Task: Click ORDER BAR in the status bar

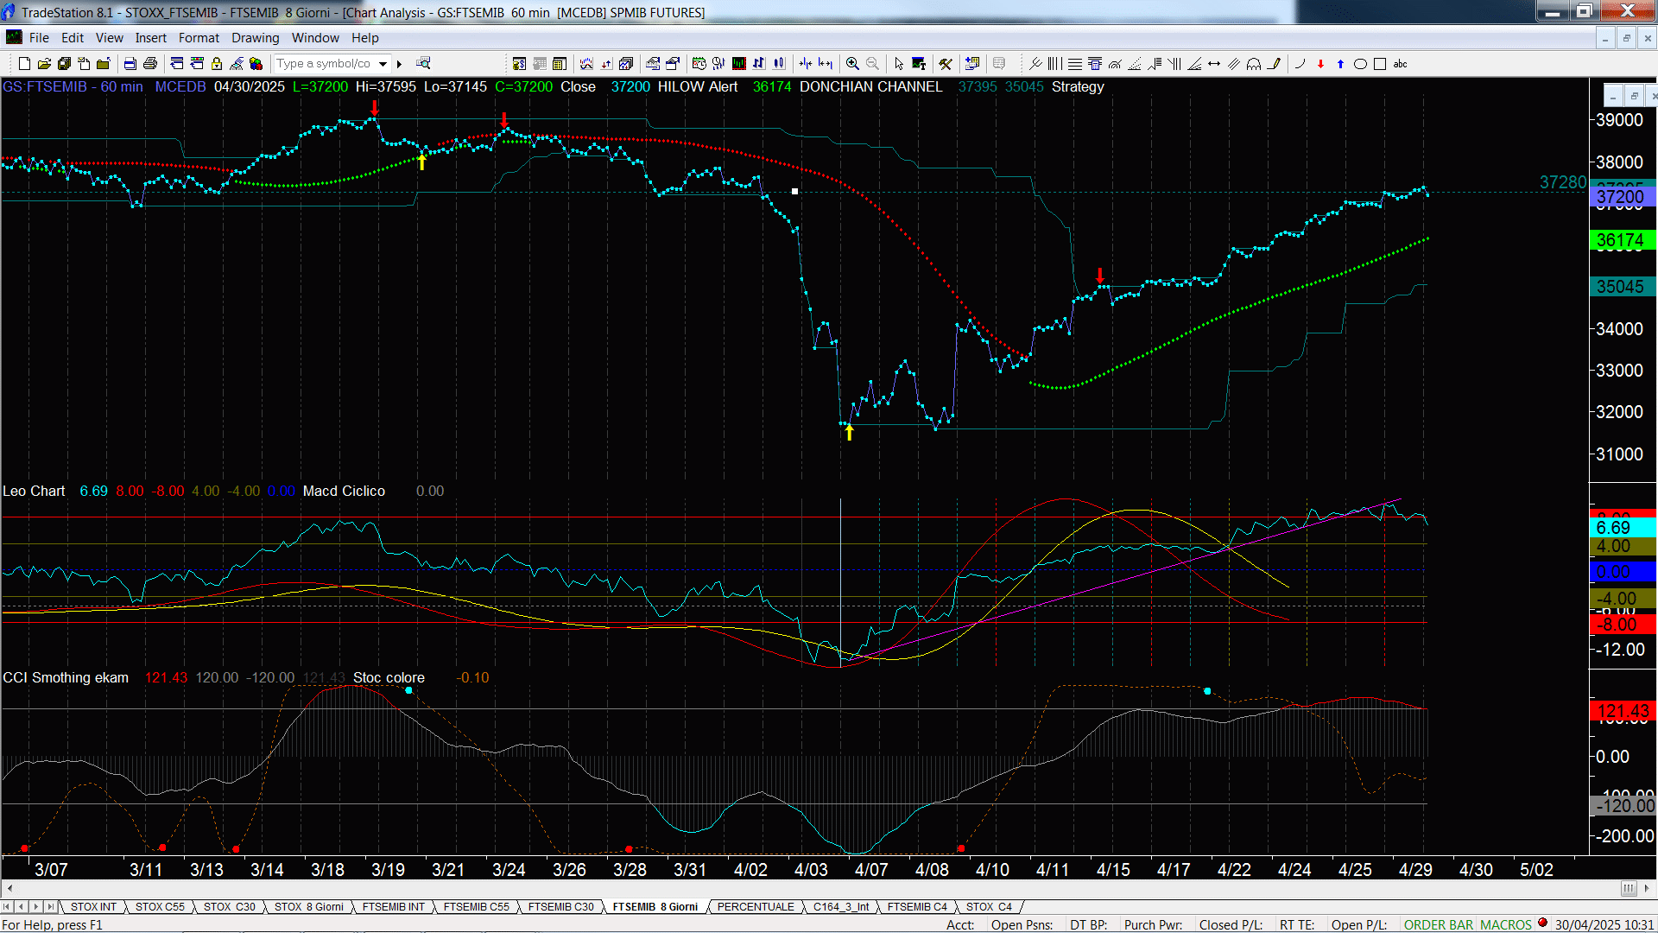Action: (x=1439, y=924)
